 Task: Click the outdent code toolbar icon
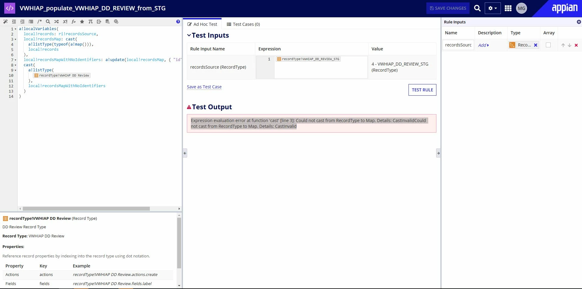(14, 22)
